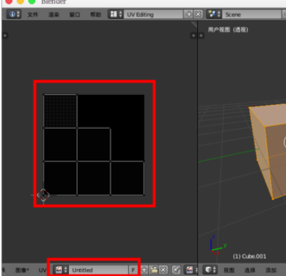The image size is (286, 276).
Task: Expand the UV editor properties region plus
Action: tap(193, 35)
